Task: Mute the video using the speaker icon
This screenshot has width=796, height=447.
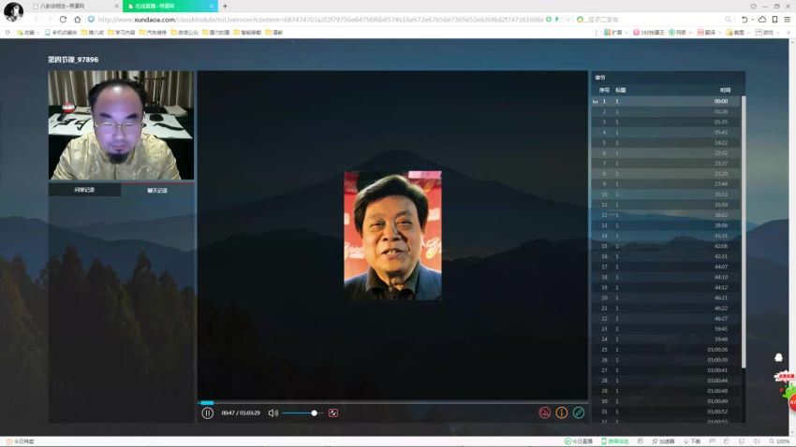Action: pyautogui.click(x=273, y=413)
